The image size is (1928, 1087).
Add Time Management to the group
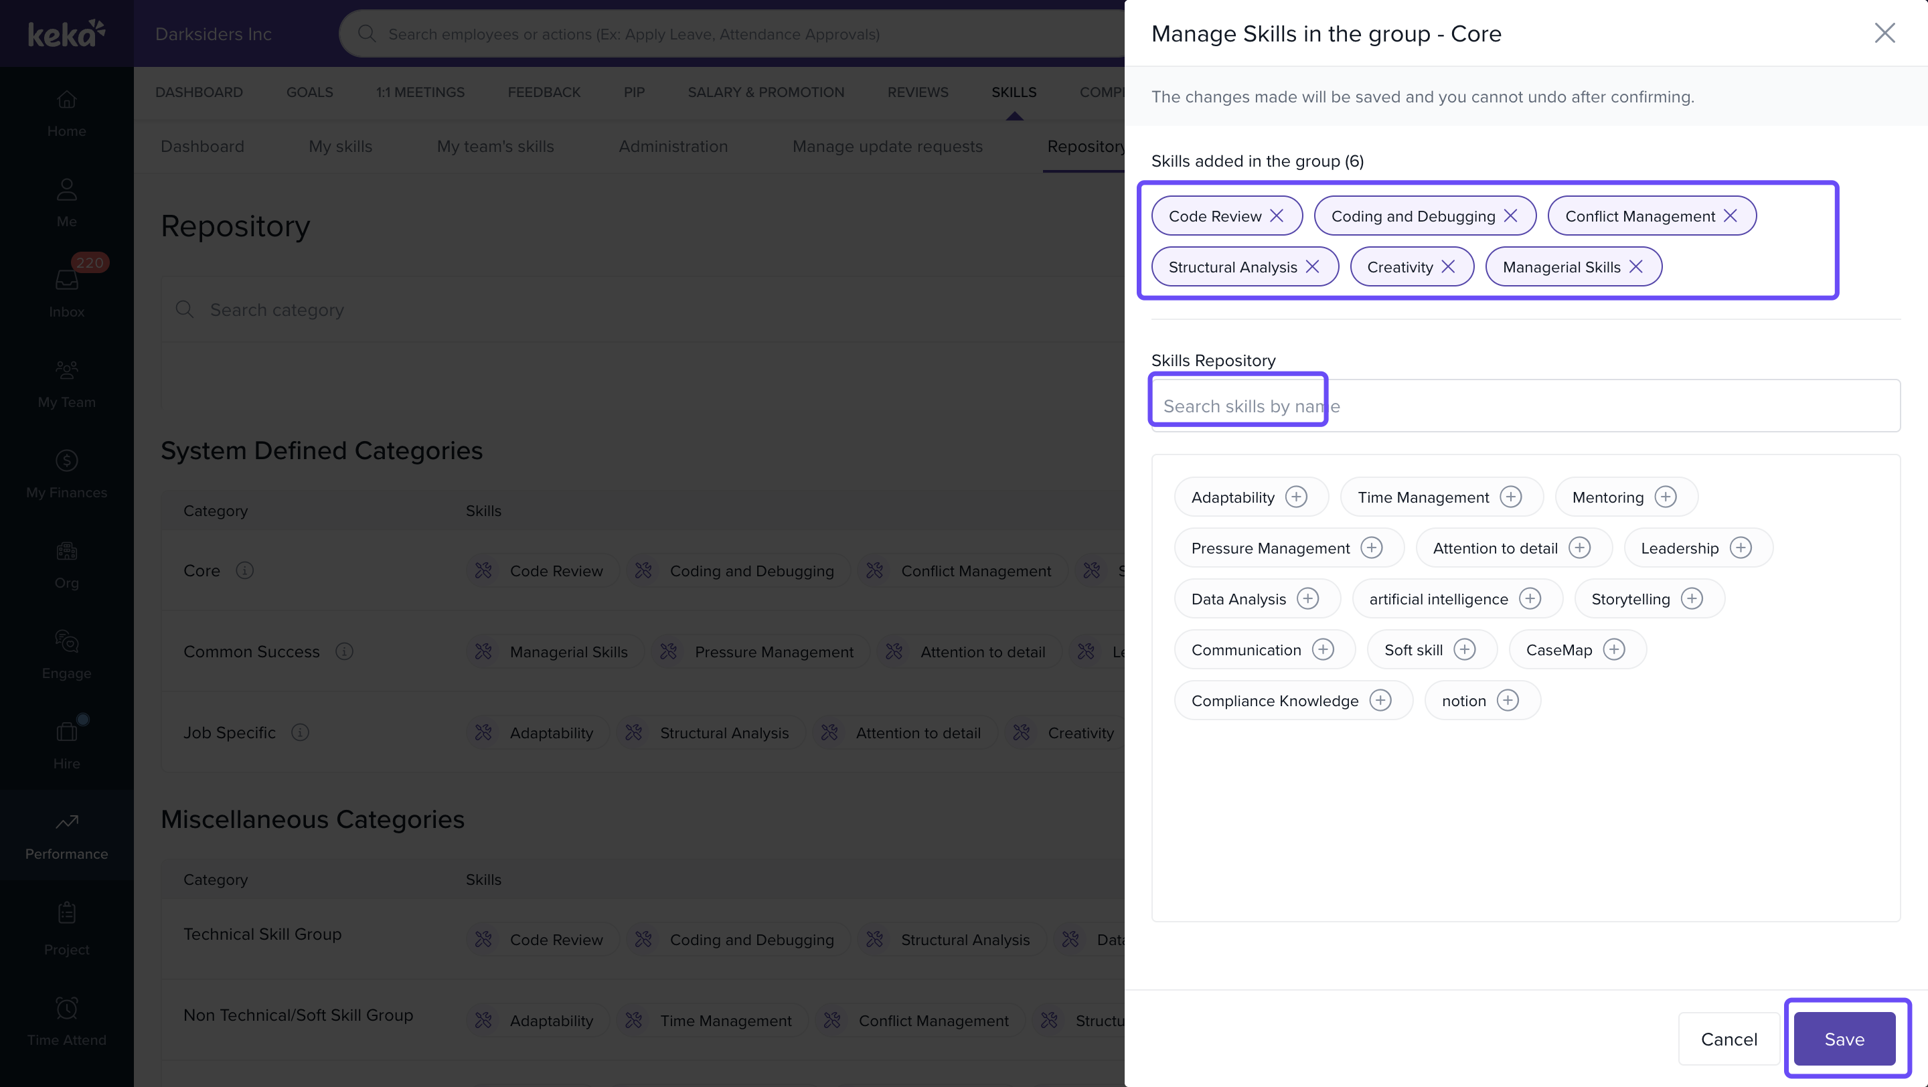click(x=1511, y=497)
